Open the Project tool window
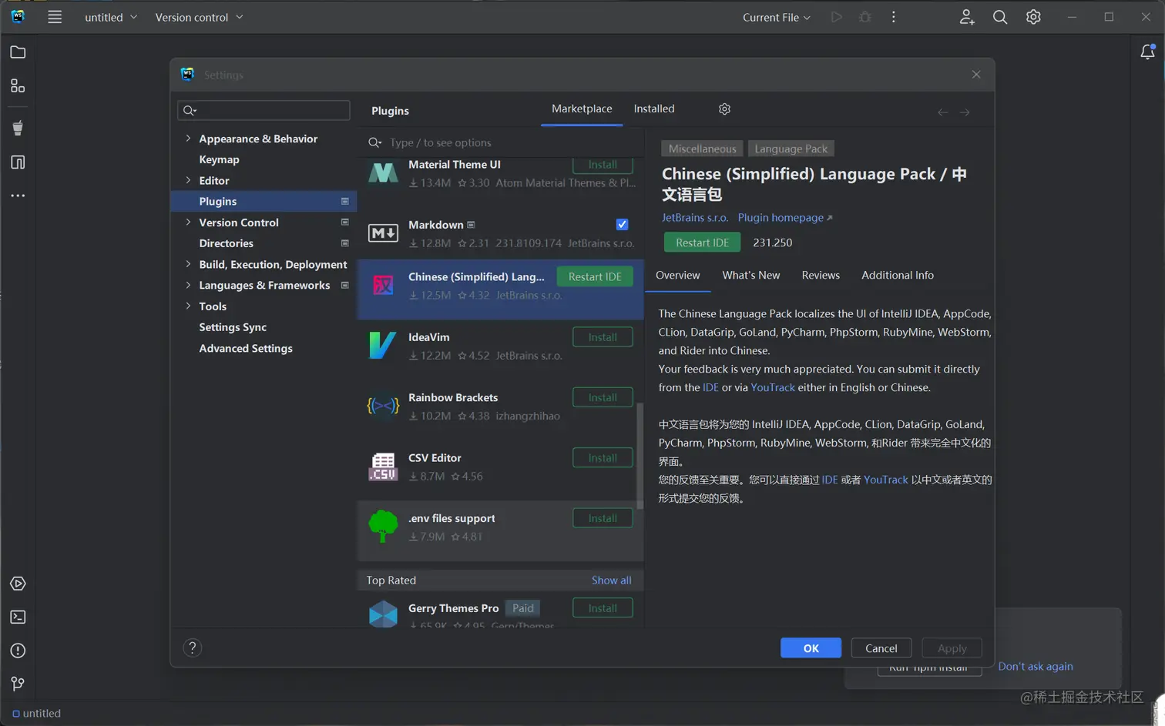The width and height of the screenshot is (1165, 726). [x=18, y=52]
